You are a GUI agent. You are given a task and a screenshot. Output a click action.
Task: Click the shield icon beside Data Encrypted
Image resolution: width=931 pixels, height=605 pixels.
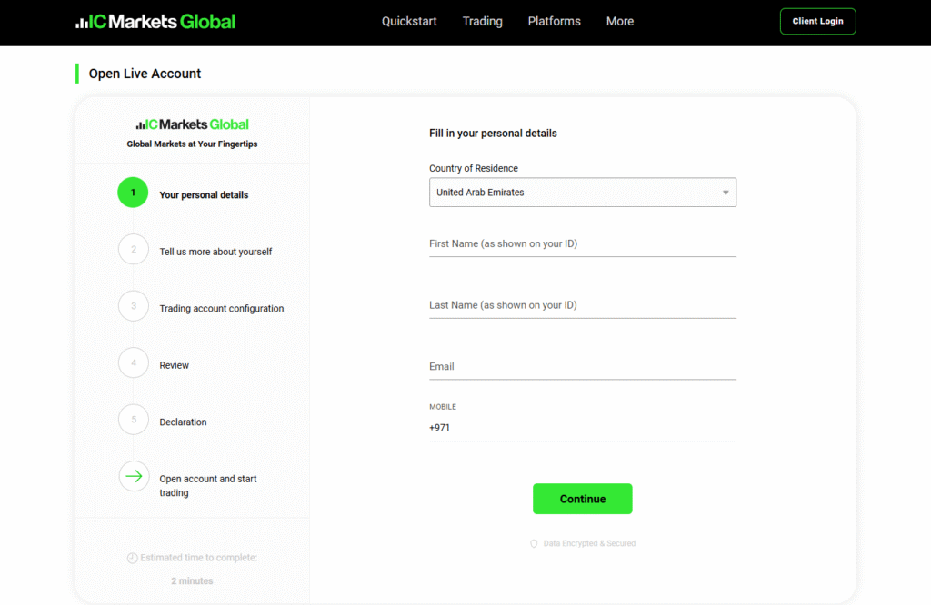pos(534,543)
